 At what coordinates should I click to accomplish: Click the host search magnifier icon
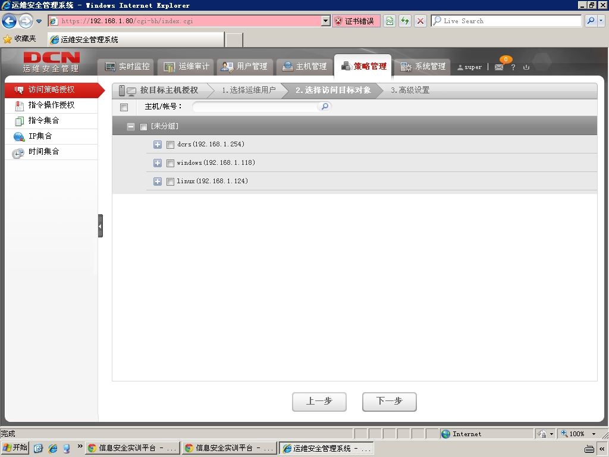[324, 106]
